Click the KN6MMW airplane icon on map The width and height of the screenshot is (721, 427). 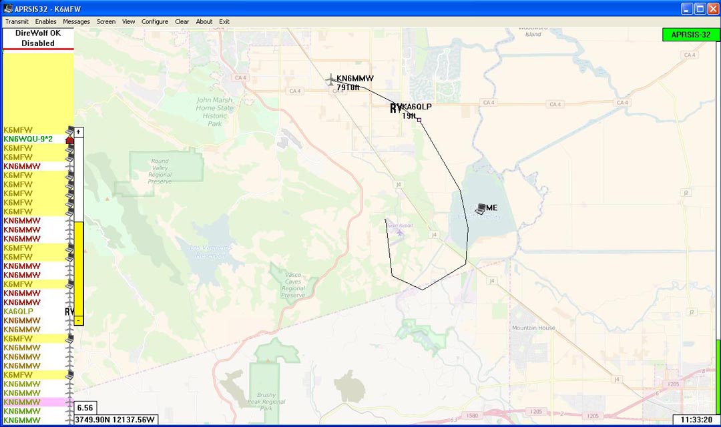(330, 79)
